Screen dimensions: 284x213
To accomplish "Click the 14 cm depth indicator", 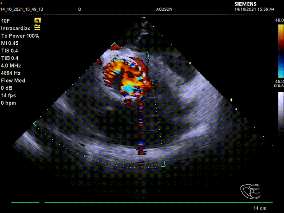I will pos(259,208).
